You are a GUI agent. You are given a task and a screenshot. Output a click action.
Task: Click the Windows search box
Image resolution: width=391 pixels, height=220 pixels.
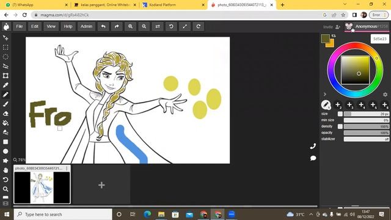(63, 215)
